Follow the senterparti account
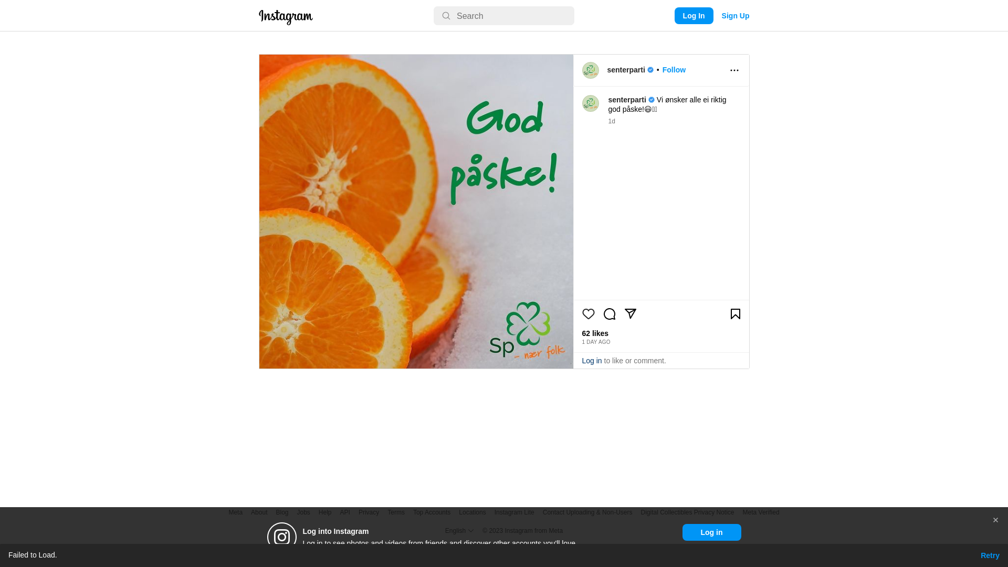Screen dimensions: 1008x567 (674, 70)
